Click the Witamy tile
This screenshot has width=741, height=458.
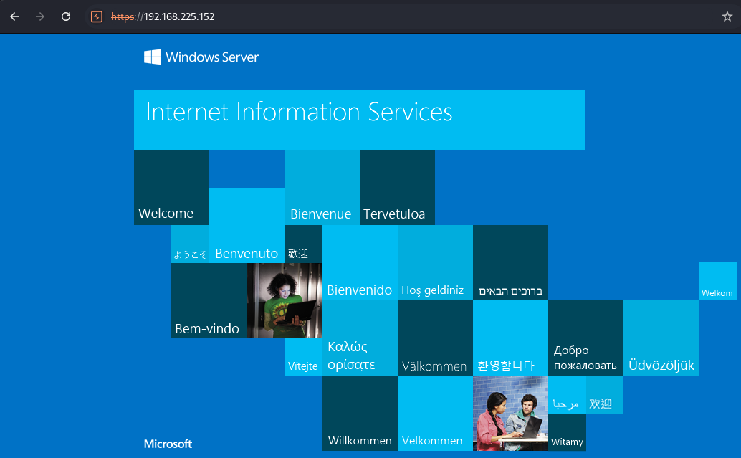tap(567, 432)
